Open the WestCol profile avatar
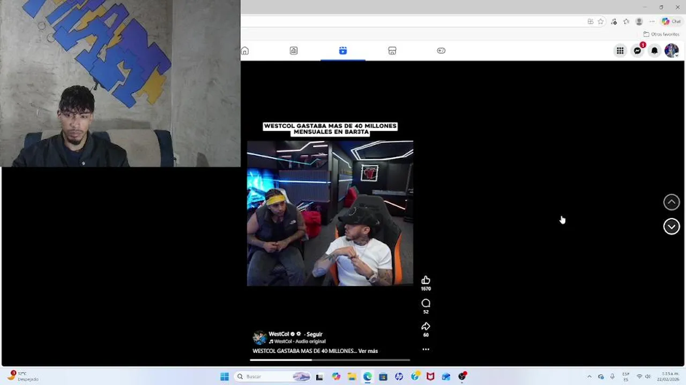Screen dimensions: 686x385 (260, 337)
